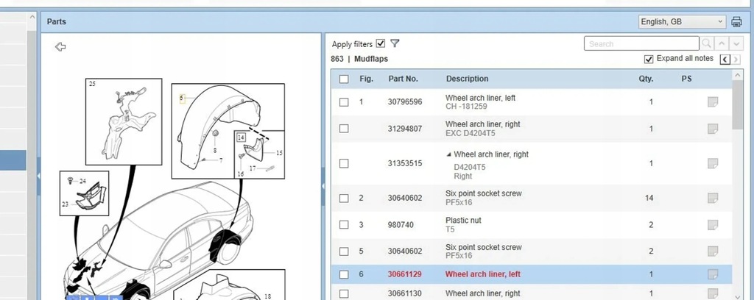754x300 pixels.
Task: Print the parts list with printer icon
Action: (x=736, y=21)
